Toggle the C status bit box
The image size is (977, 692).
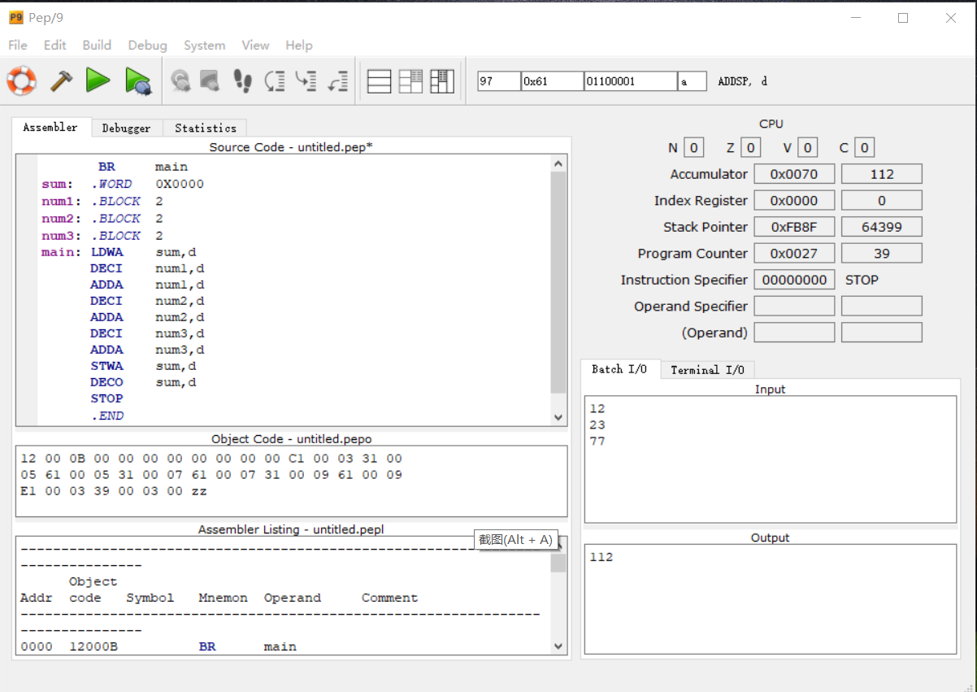point(865,148)
